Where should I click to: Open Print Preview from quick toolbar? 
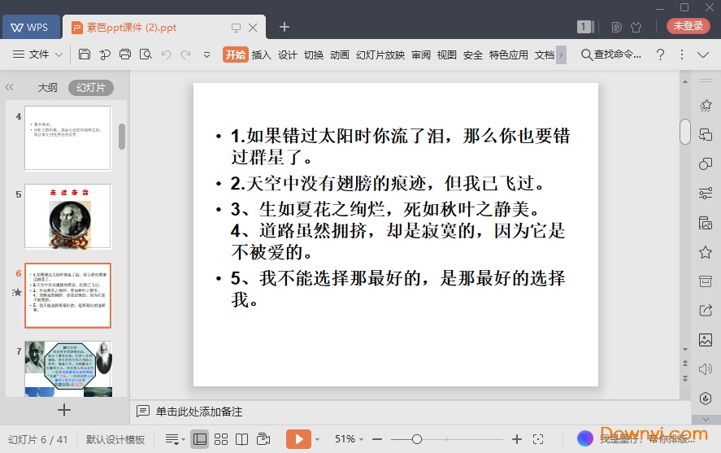pos(146,54)
